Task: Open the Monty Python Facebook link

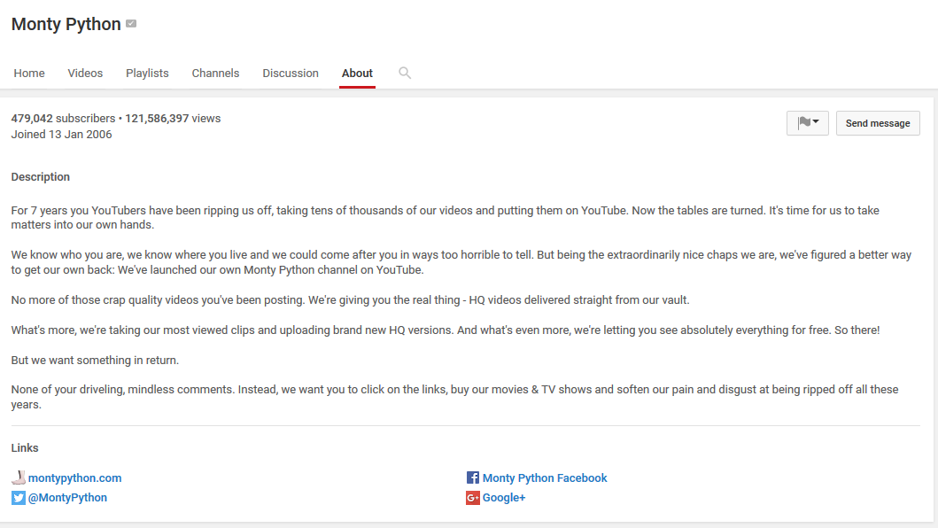Action: click(545, 478)
